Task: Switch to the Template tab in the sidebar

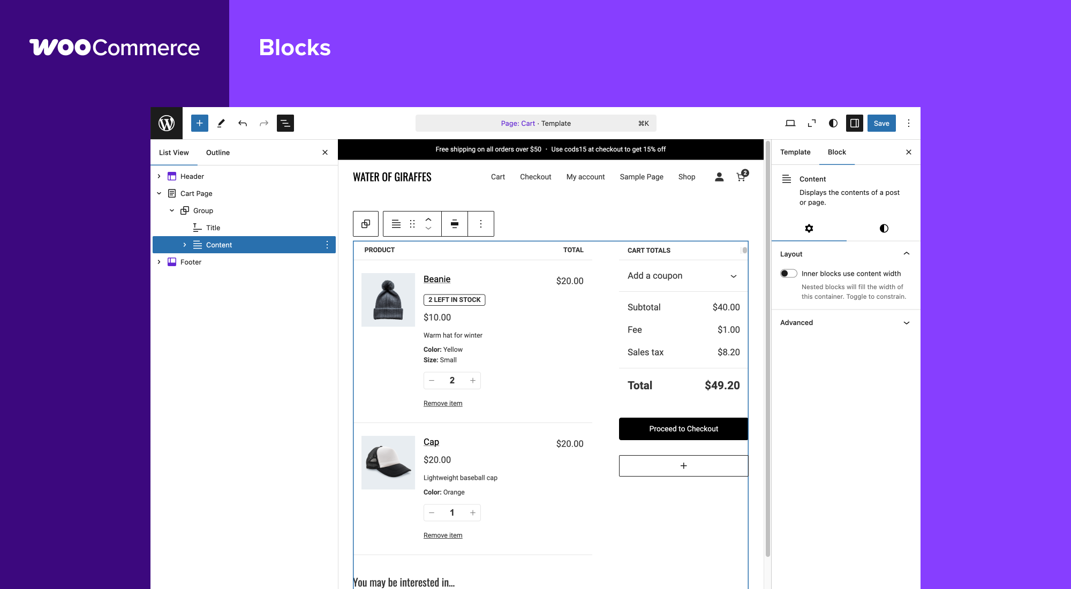Action: click(x=795, y=152)
